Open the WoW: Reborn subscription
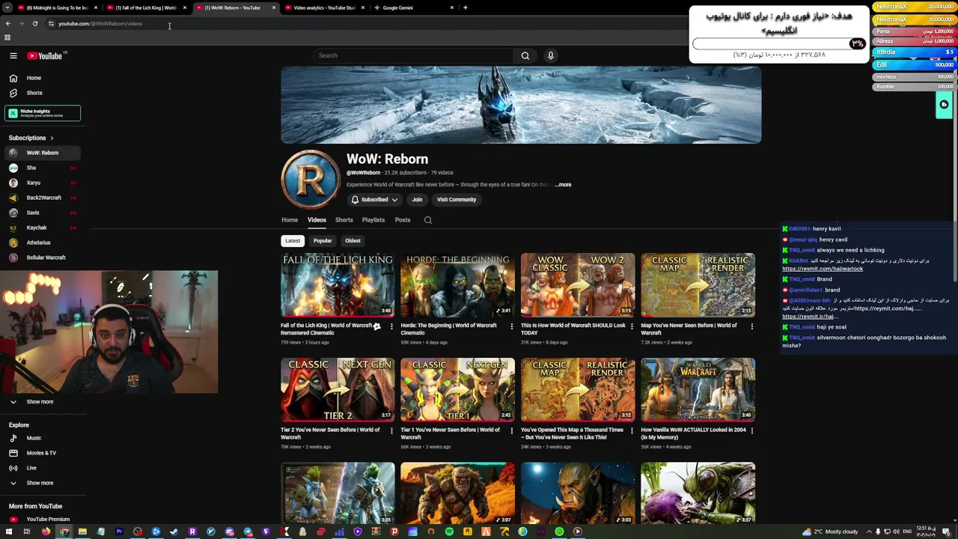958x539 pixels. pyautogui.click(x=43, y=153)
